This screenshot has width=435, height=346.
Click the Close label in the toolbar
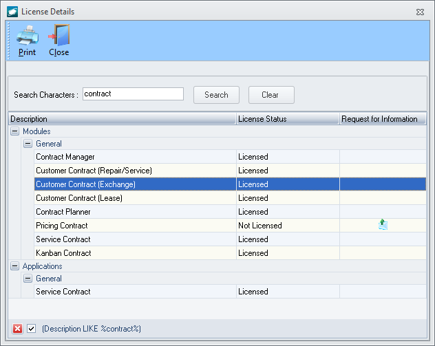click(x=59, y=52)
